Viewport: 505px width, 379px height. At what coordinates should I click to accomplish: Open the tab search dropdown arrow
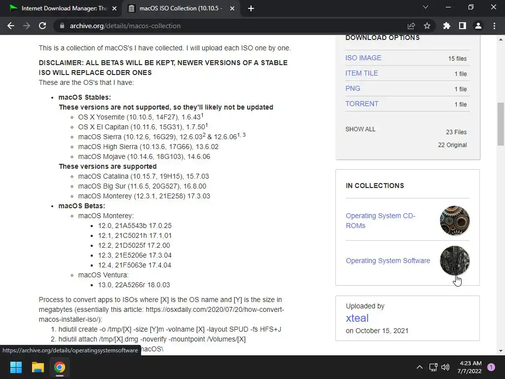point(426,7)
